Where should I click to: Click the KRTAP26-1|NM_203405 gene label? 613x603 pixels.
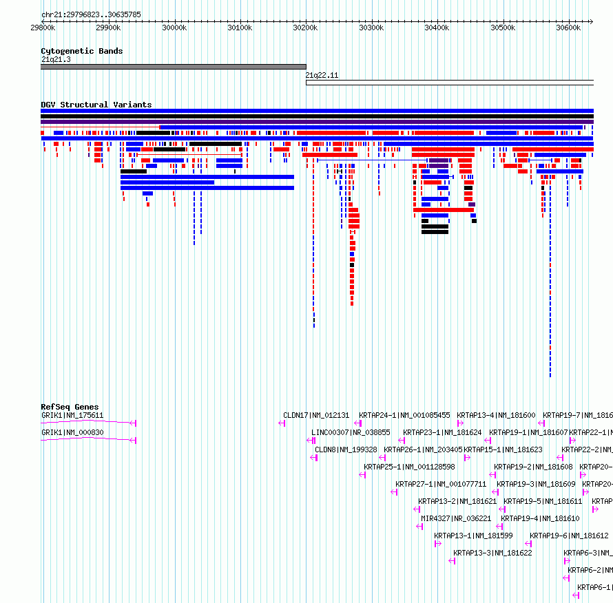[423, 449]
